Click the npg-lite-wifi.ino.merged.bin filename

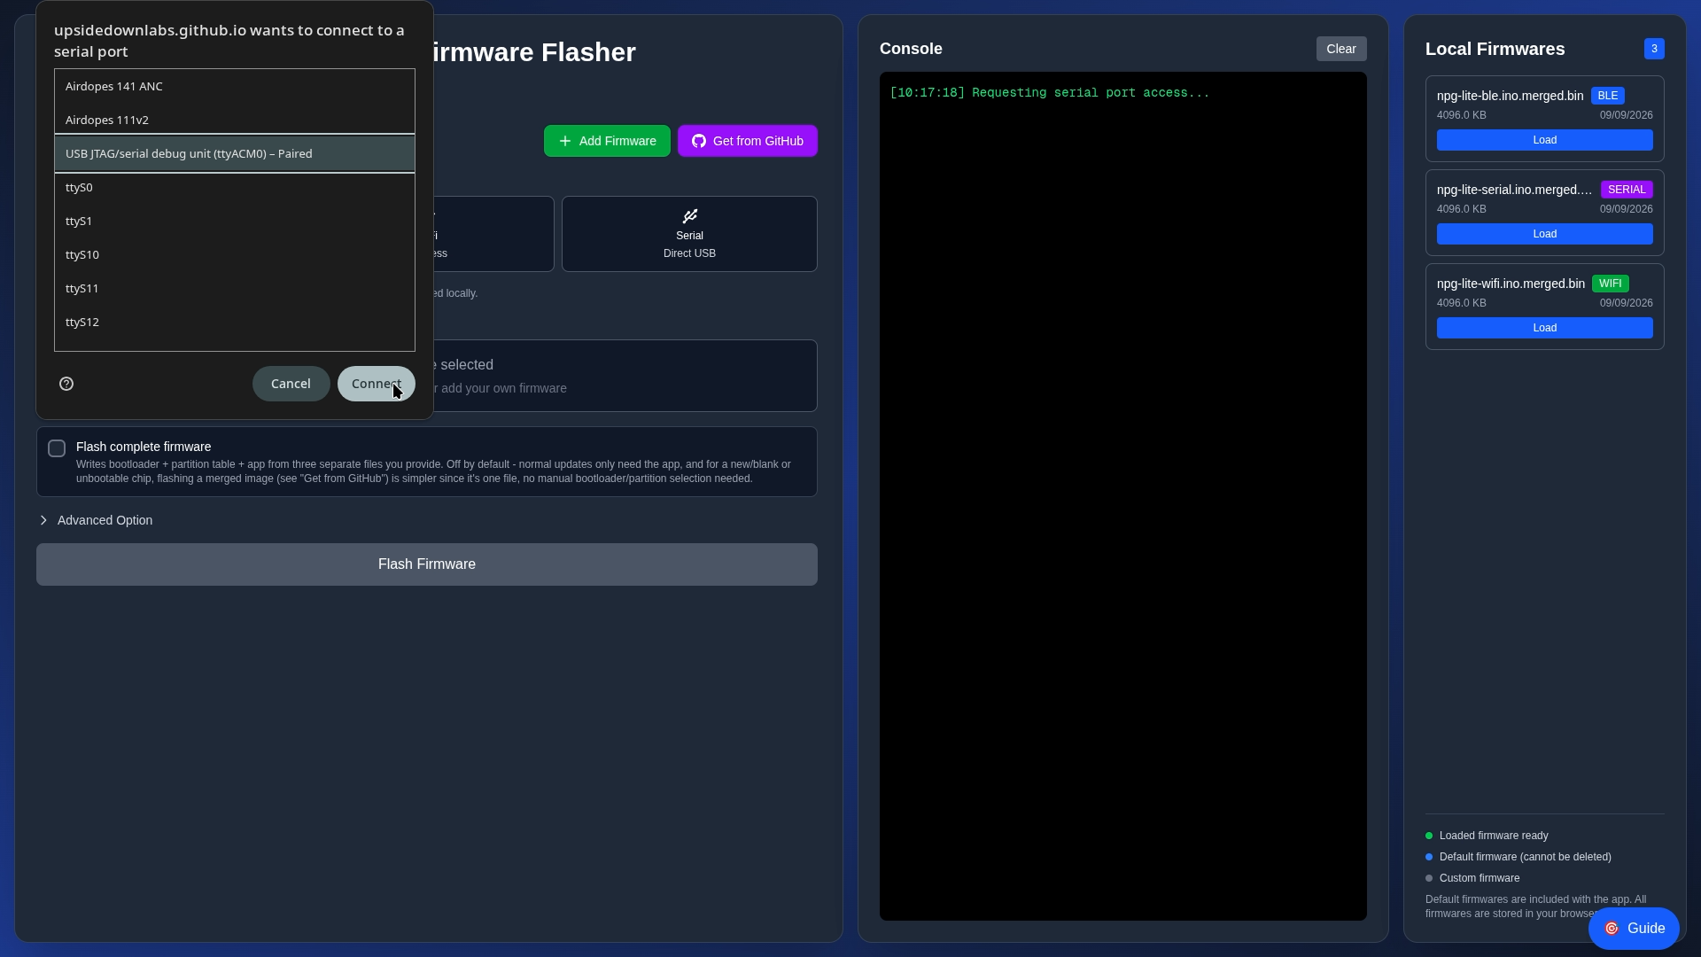coord(1511,284)
